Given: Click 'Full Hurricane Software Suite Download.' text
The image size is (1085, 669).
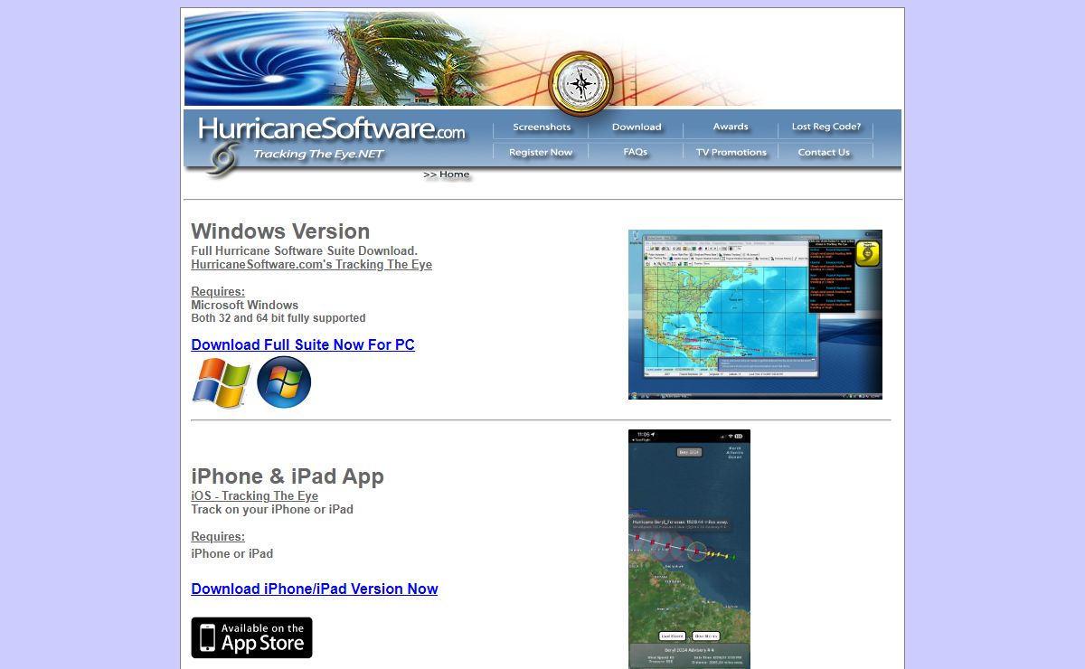Looking at the screenshot, I should tap(304, 250).
